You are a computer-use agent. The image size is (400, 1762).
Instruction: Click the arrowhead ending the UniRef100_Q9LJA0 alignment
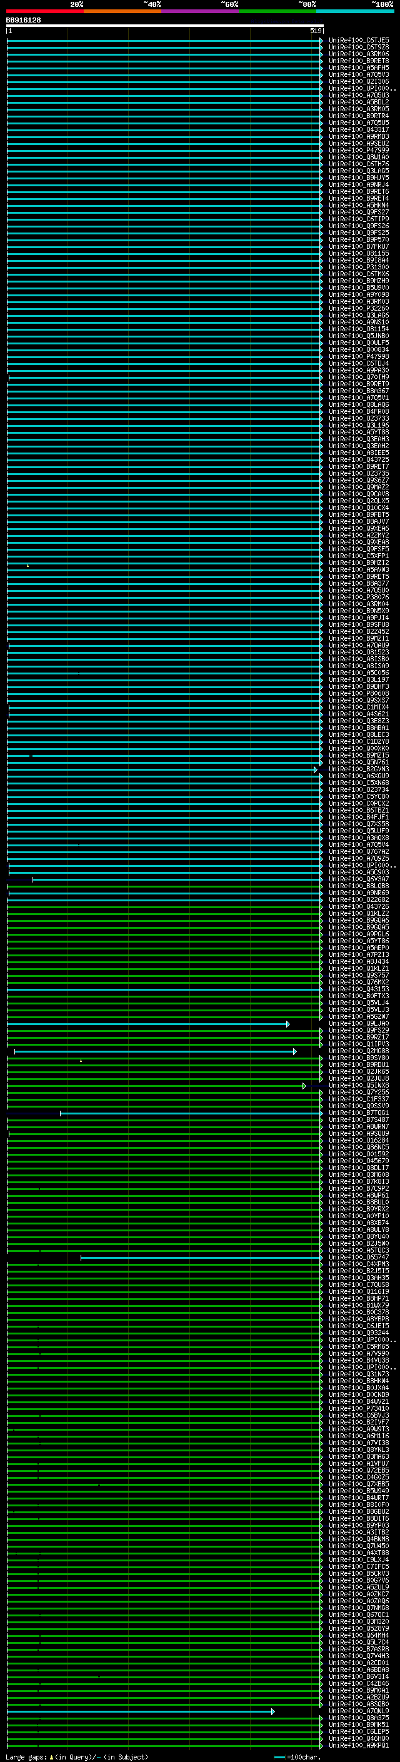click(x=288, y=1024)
